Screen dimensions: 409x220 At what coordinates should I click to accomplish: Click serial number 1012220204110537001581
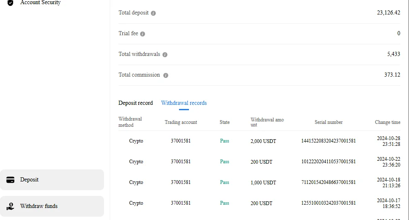pyautogui.click(x=328, y=162)
